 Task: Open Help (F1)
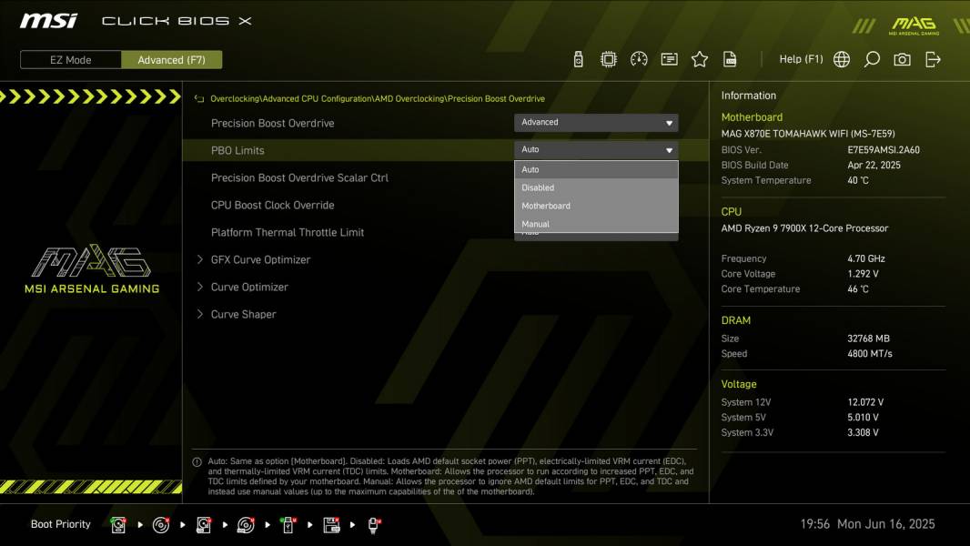[x=801, y=59]
